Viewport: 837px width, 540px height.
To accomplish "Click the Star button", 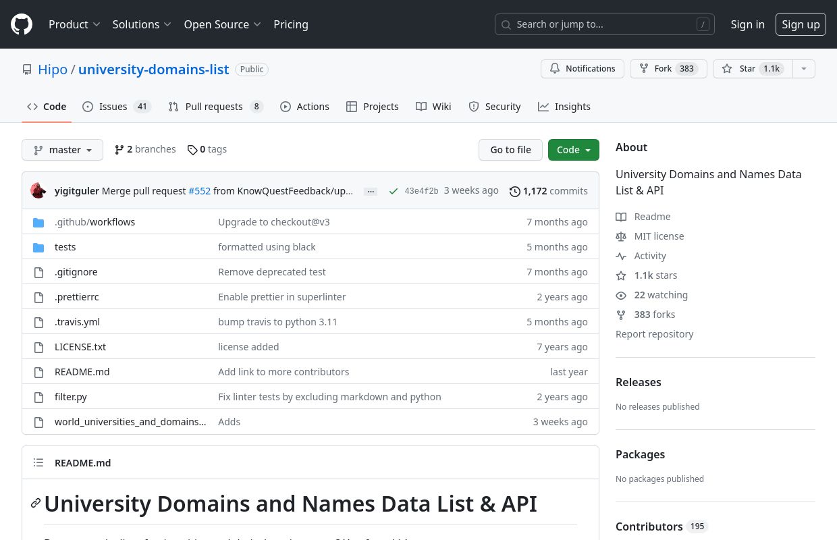I will point(752,69).
